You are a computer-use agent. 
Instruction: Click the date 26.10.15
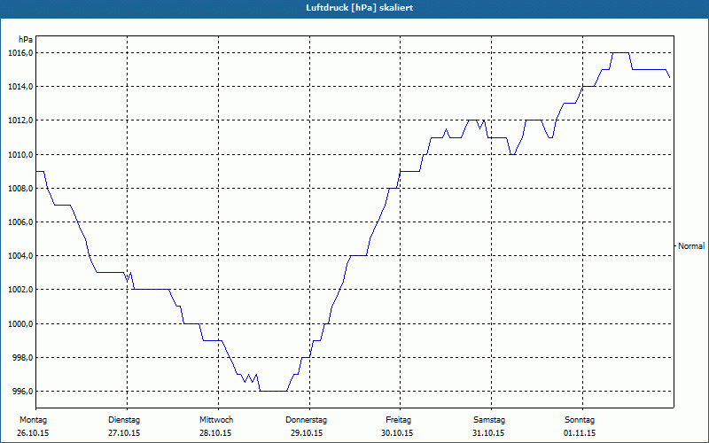pyautogui.click(x=33, y=433)
